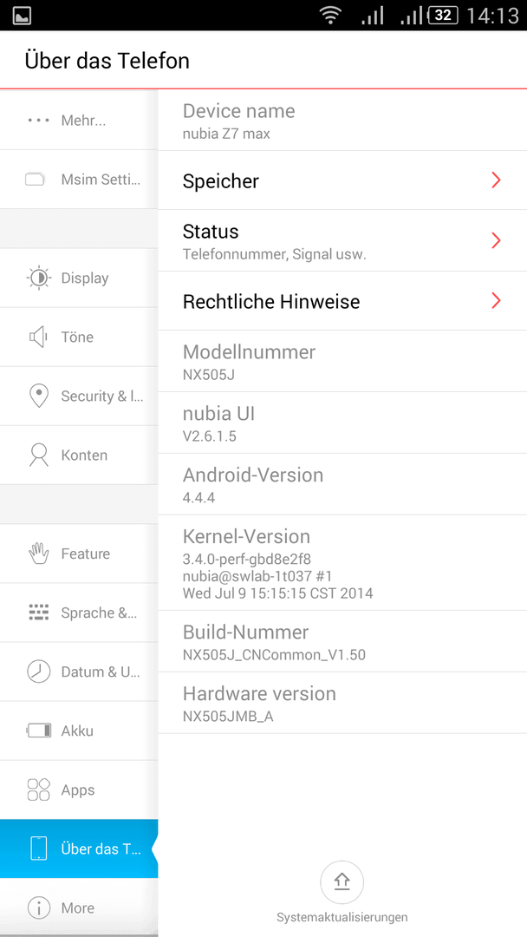527x937 pixels.
Task: Tap the Über das Telefon page title
Action: point(107,61)
